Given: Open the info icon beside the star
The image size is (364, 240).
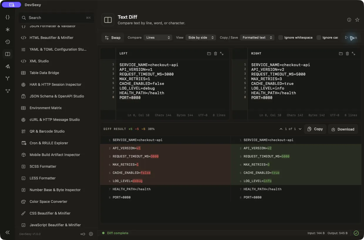Looking at the screenshot, I should (x=349, y=20).
